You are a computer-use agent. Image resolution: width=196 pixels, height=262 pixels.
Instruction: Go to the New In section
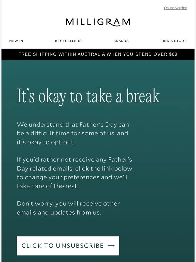point(16,41)
